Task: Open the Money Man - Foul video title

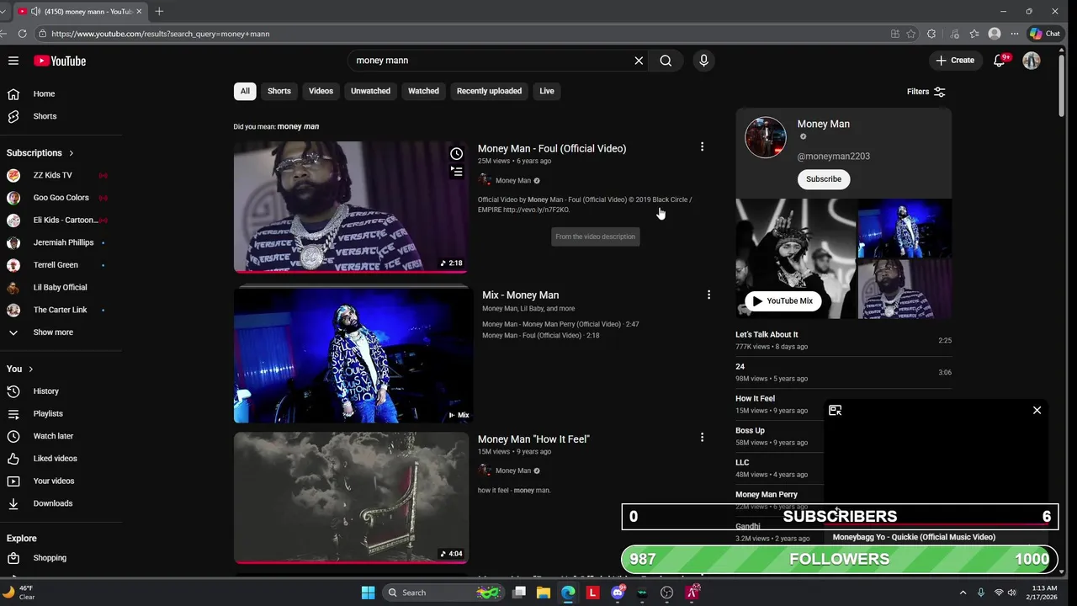Action: click(x=552, y=148)
